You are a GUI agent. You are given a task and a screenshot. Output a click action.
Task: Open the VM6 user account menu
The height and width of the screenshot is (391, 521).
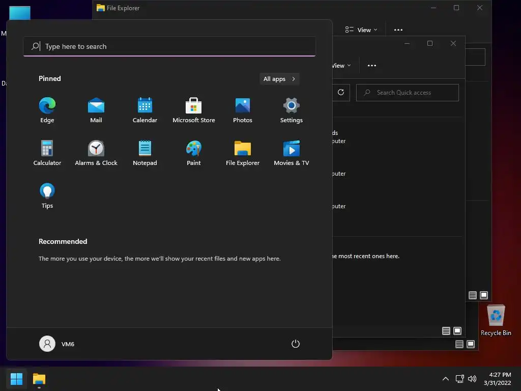pyautogui.click(x=57, y=344)
